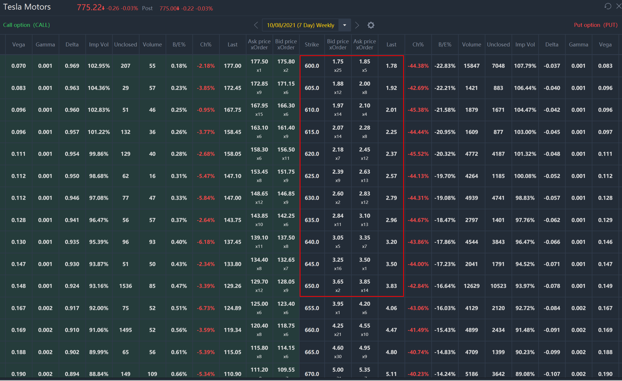
Task: Click put ask price 4.95
Action: [364, 348]
